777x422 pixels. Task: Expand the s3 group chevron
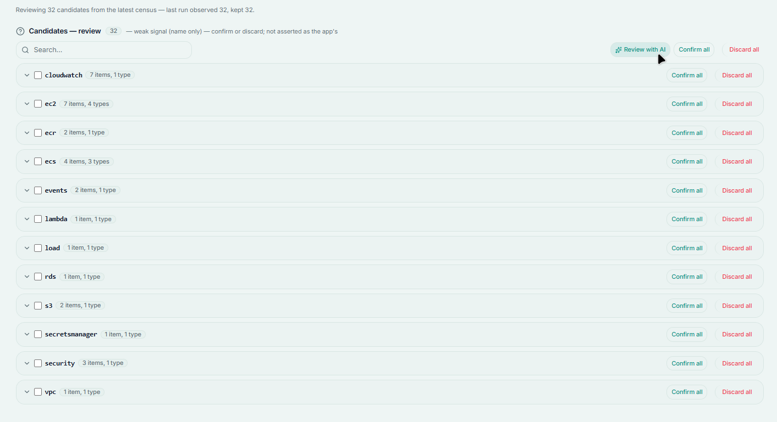click(x=27, y=306)
